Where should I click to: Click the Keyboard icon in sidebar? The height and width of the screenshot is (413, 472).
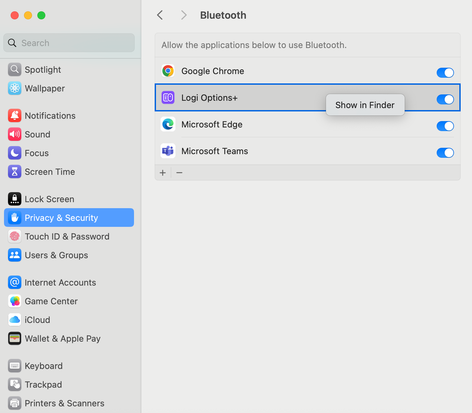tap(15, 366)
